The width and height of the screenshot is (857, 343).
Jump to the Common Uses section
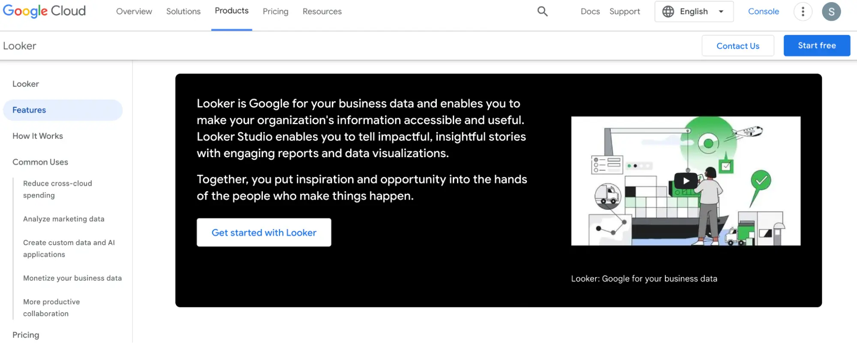pyautogui.click(x=40, y=162)
